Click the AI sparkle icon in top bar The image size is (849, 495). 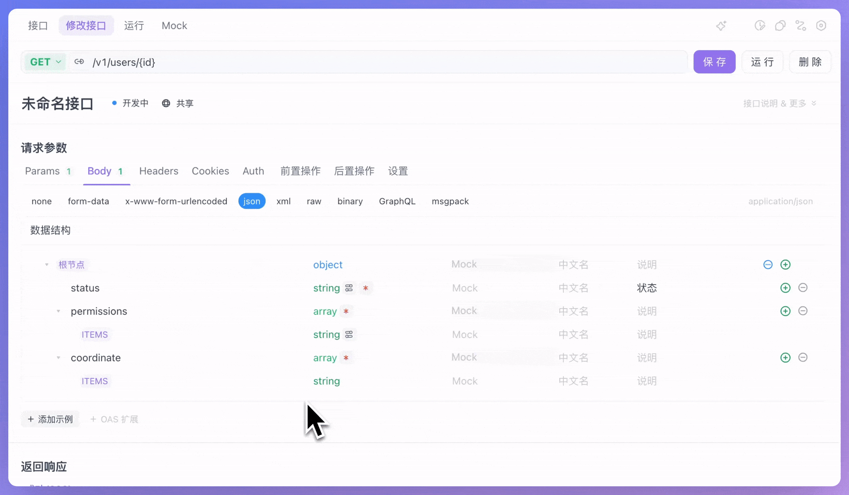721,26
